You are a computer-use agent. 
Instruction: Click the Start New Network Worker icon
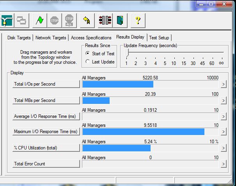[x=21, y=20]
